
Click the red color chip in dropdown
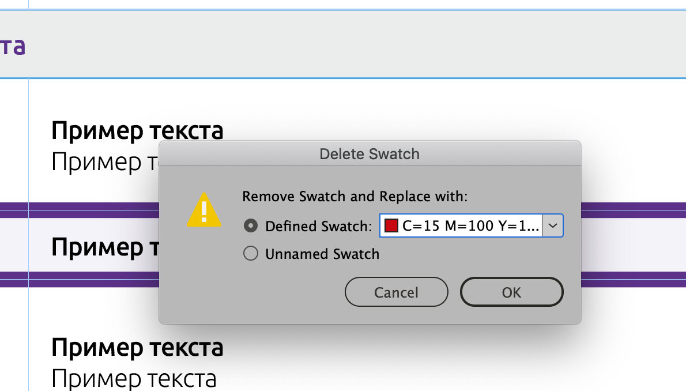click(x=391, y=226)
